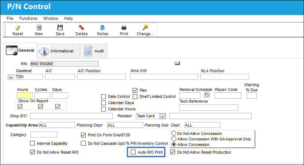Click the Reset toolbar icon
304x165 pixels.
[18, 27]
